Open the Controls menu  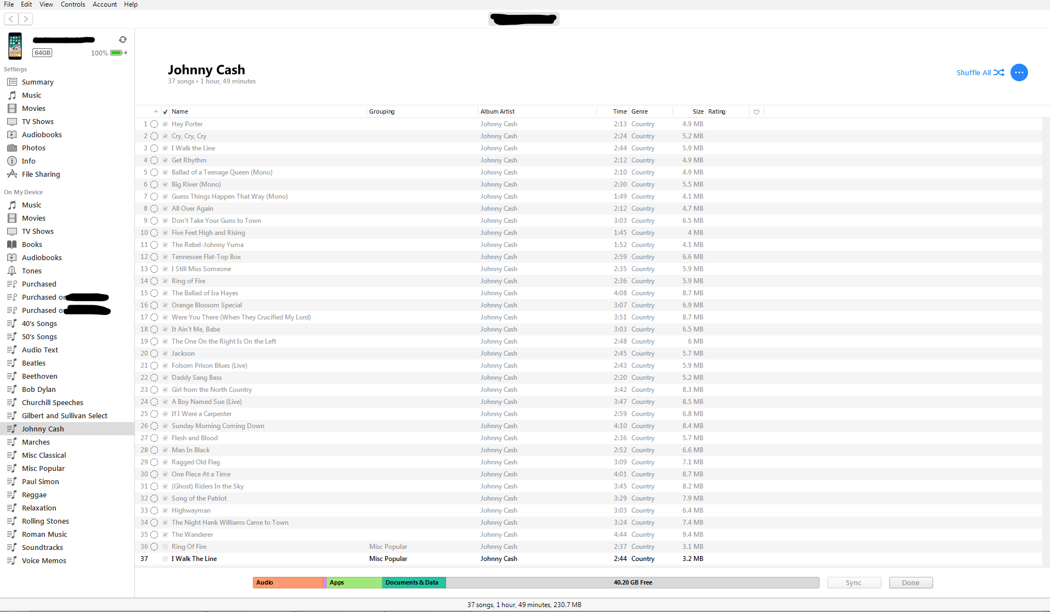[73, 4]
